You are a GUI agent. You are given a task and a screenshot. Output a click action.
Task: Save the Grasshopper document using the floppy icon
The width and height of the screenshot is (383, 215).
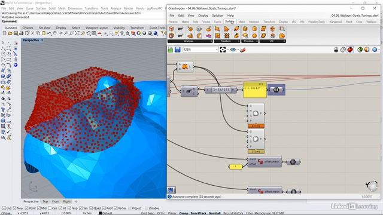click(178, 50)
